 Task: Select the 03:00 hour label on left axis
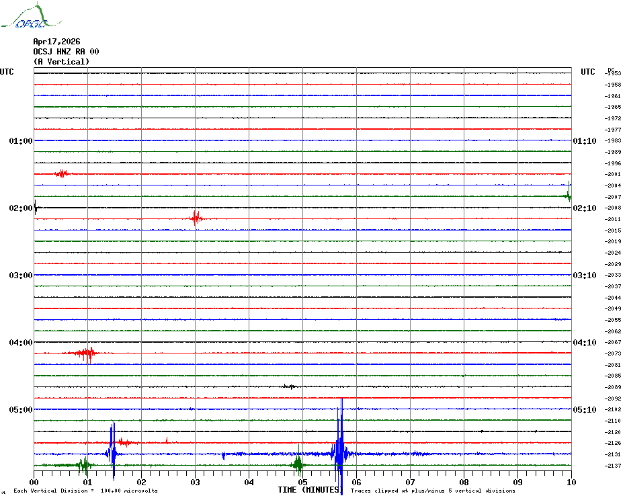21,276
